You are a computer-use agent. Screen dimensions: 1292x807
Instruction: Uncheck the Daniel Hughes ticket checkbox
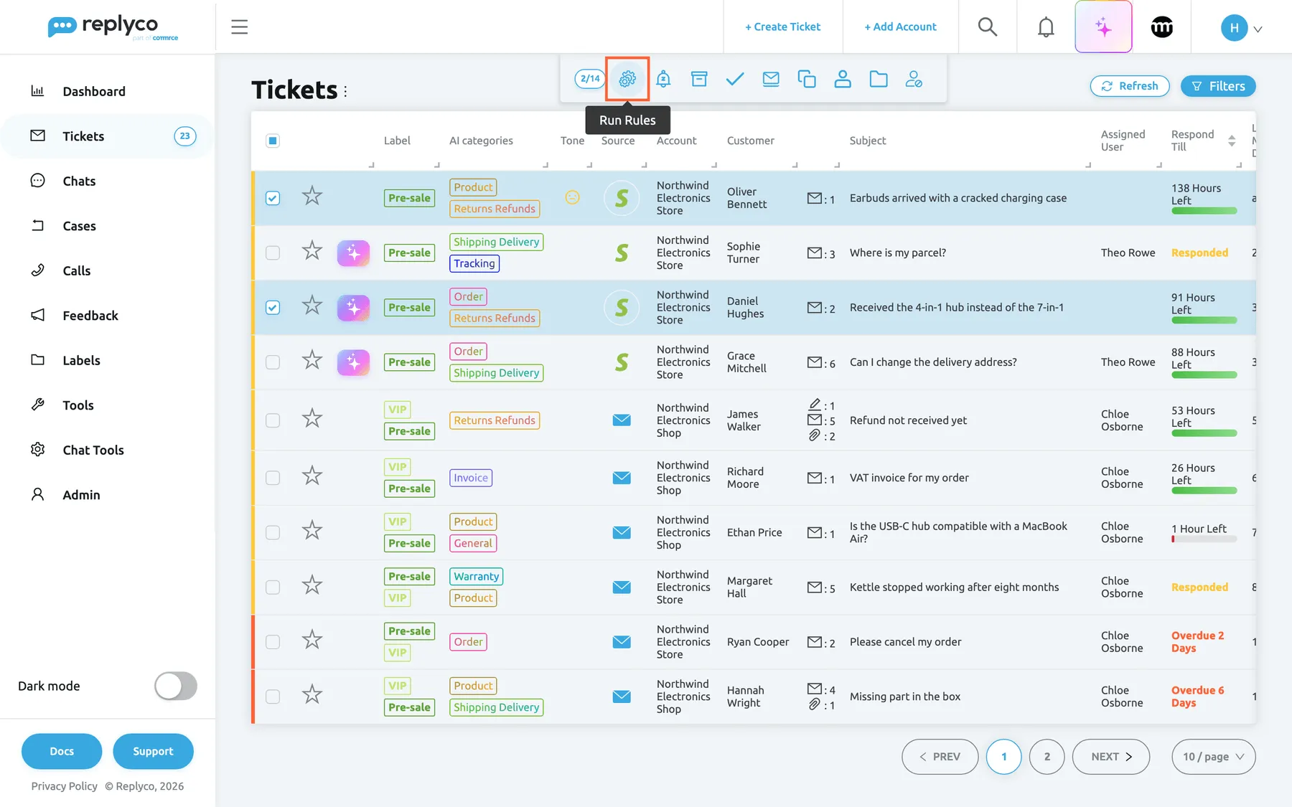point(273,307)
